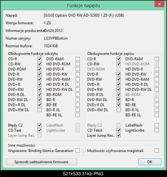The image size is (167, 177).
Task: Toggle BD-R XL checkbox in read functions
Action: [78, 110]
